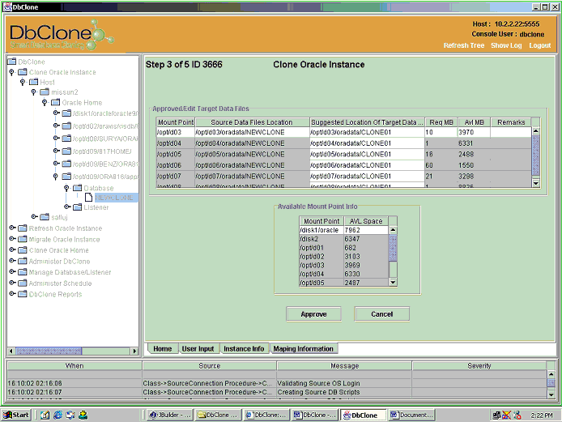Click the NEWCLONE document icon
The image size is (562, 422).
tap(88, 197)
